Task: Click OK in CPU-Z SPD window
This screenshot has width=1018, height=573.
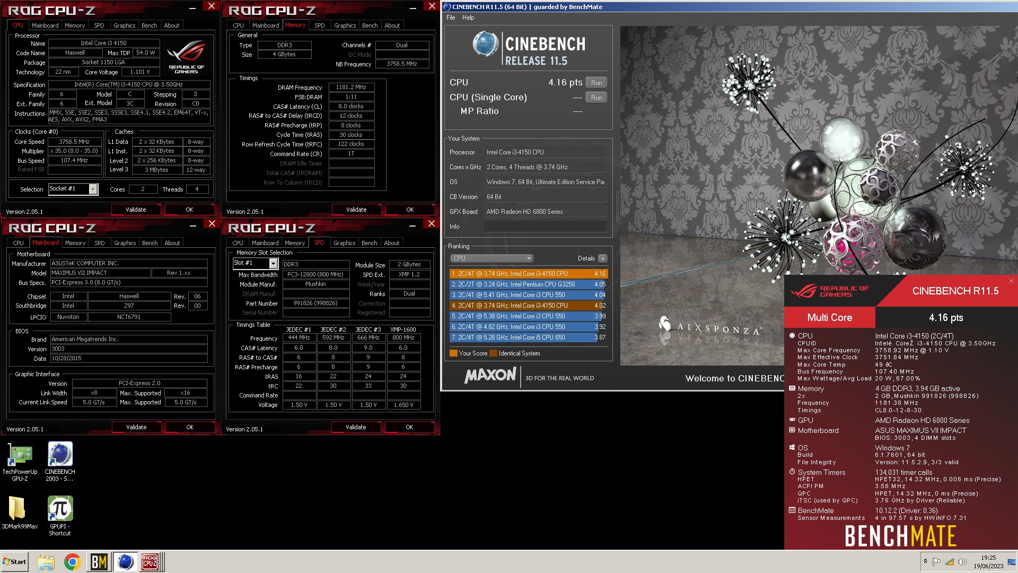Action: (x=409, y=427)
